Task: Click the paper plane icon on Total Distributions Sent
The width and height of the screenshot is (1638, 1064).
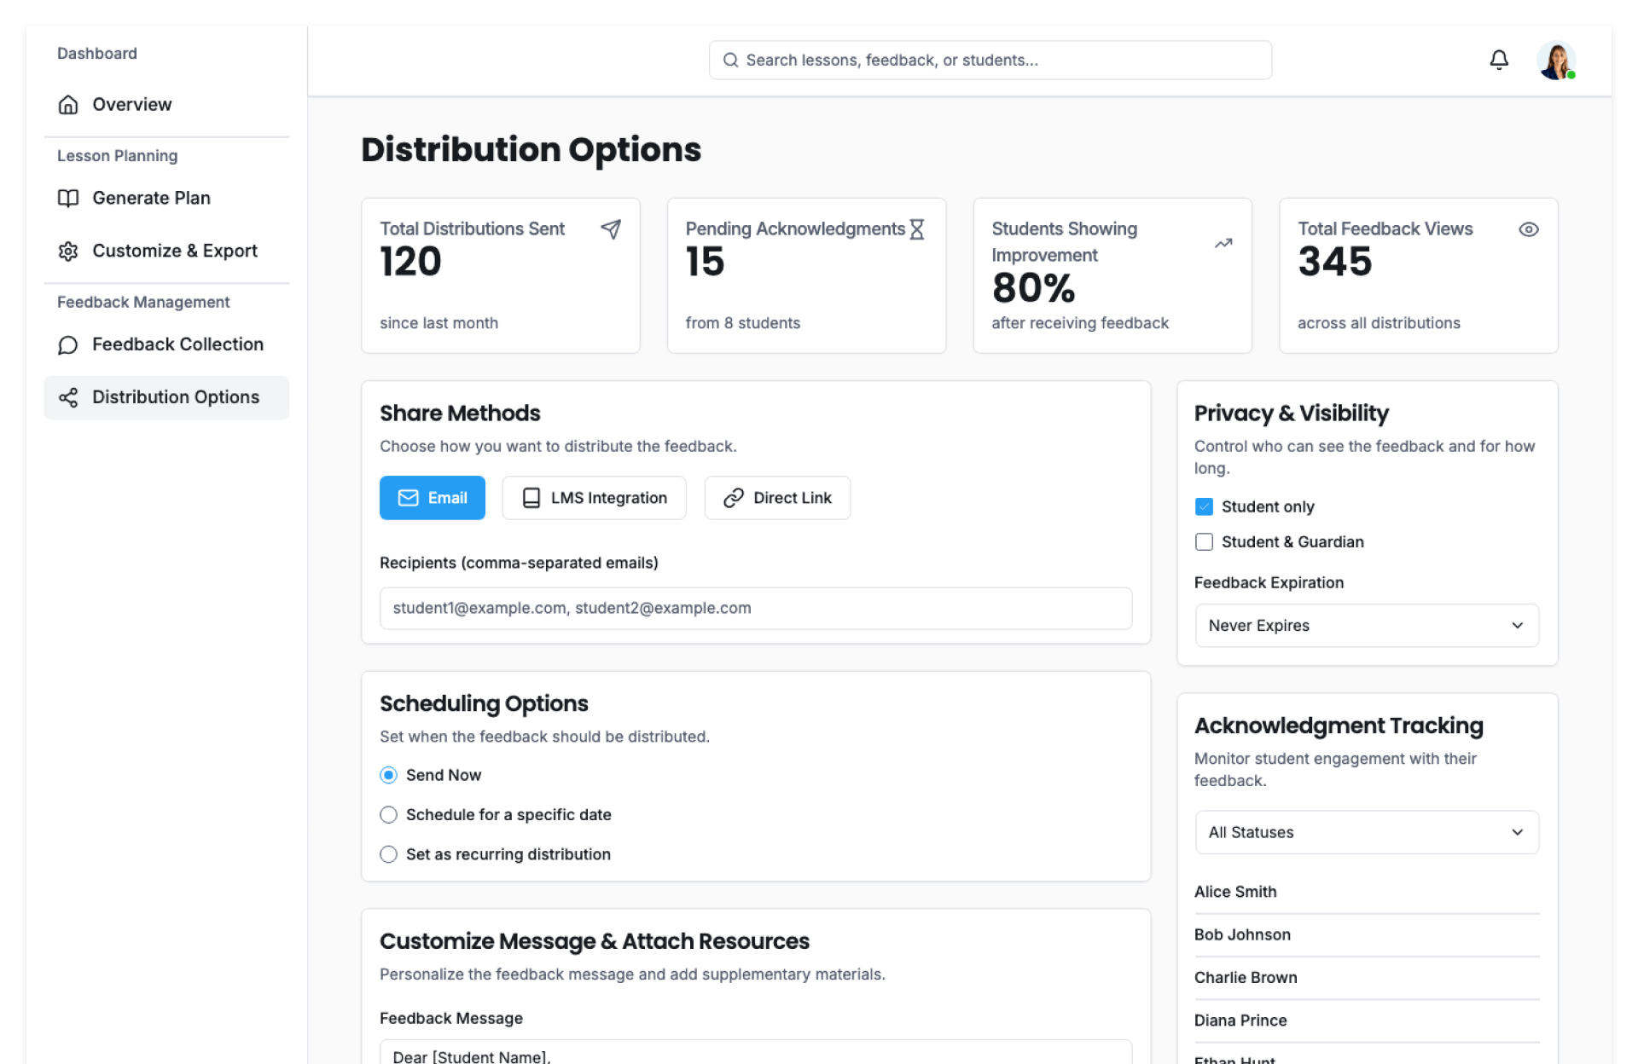Action: pos(611,229)
